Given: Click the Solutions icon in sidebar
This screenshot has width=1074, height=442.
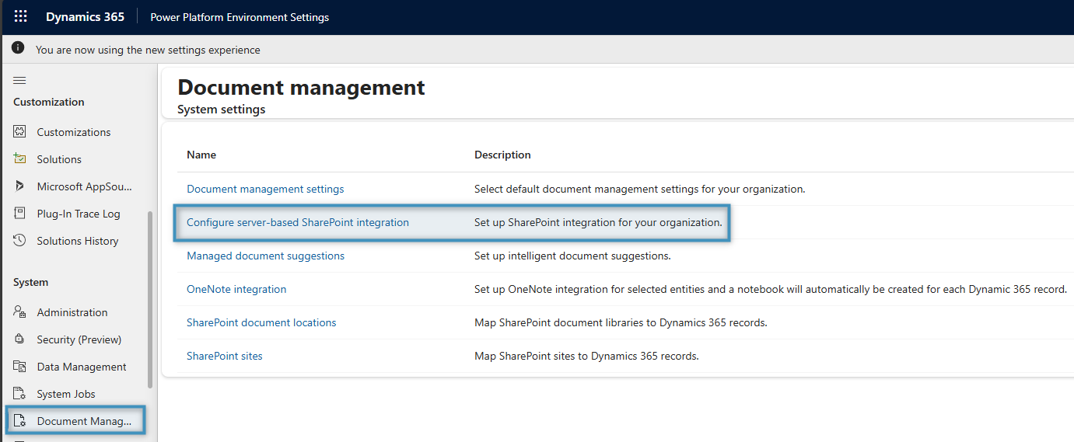Looking at the screenshot, I should click(x=20, y=159).
